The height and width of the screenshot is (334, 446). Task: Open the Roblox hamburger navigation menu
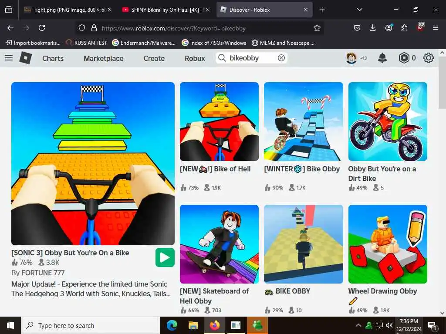(9, 58)
